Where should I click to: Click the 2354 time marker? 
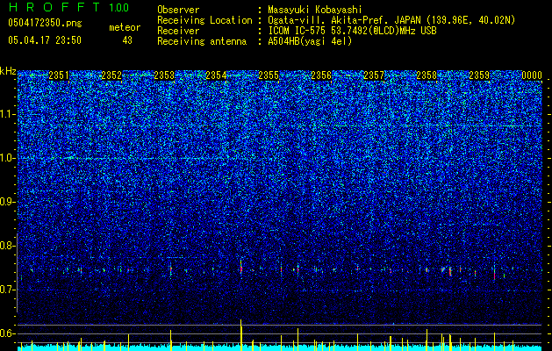coord(216,75)
